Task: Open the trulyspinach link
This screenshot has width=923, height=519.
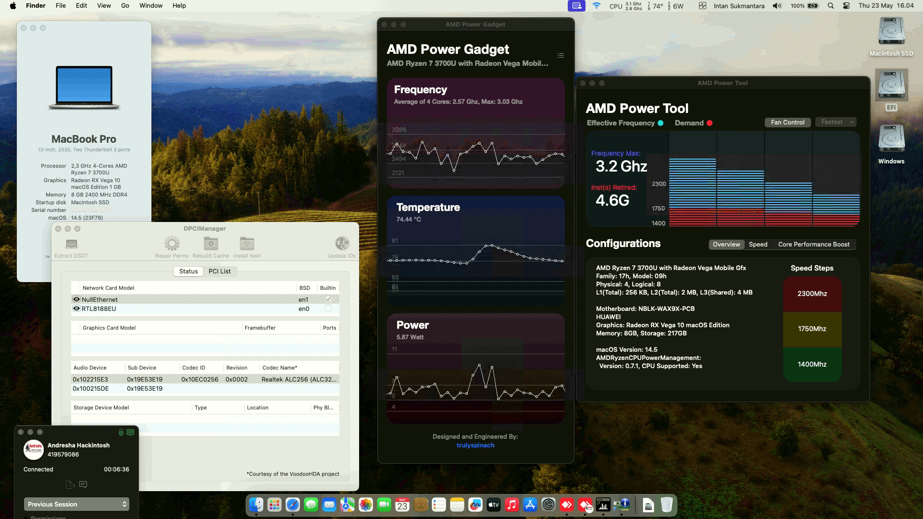Action: click(475, 445)
